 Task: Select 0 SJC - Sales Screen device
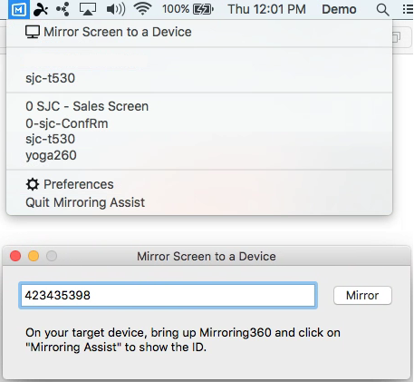[199, 106]
